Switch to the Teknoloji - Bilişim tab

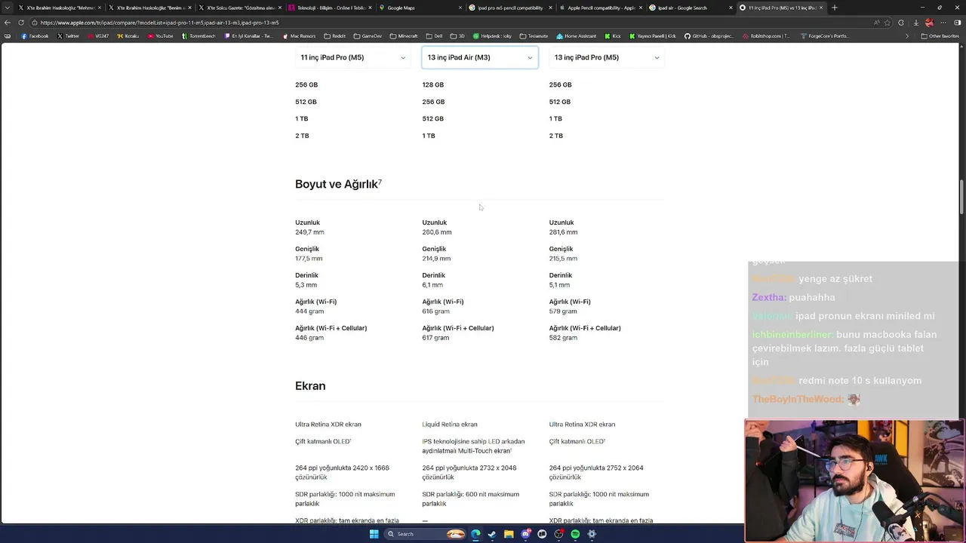click(328, 8)
